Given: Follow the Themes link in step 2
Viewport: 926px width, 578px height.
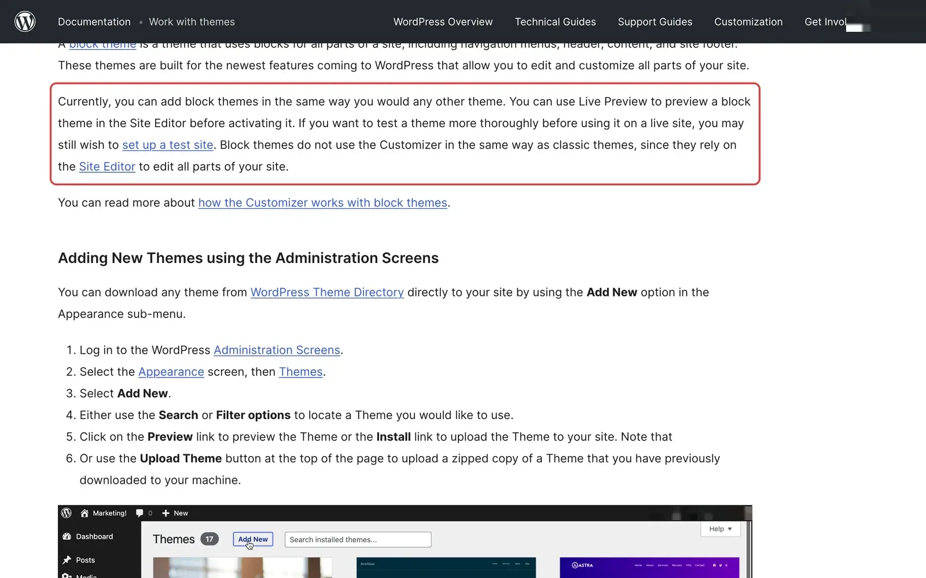Looking at the screenshot, I should pos(300,372).
